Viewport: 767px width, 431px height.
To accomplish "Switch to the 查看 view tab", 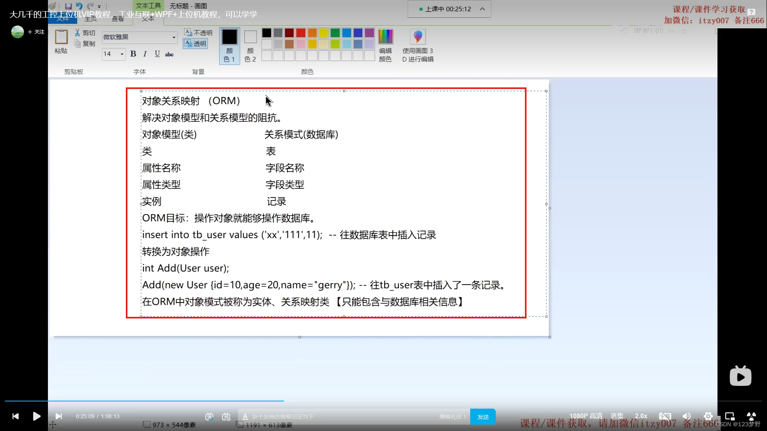I will (x=118, y=18).
